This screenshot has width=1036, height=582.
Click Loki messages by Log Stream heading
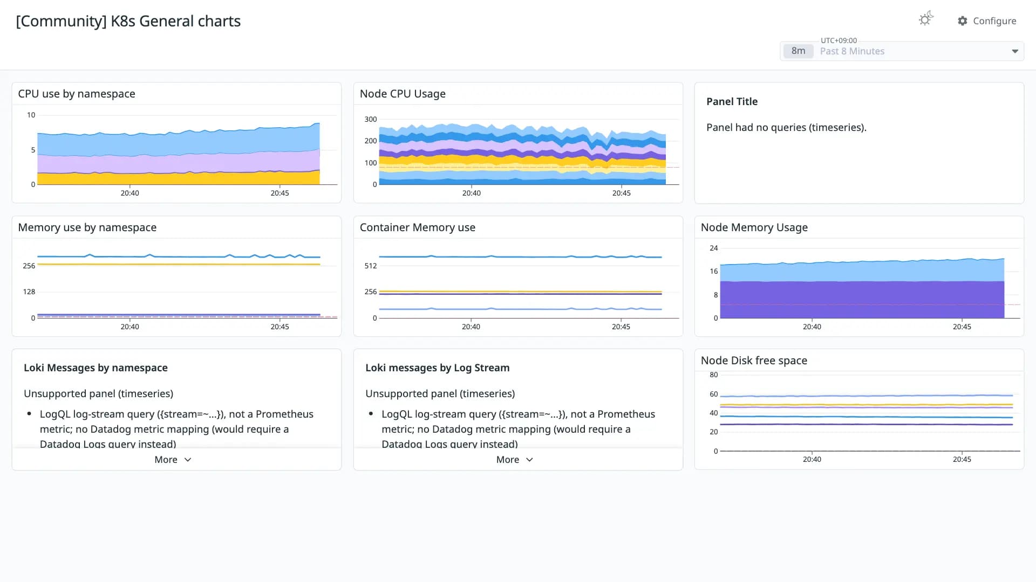click(x=438, y=368)
